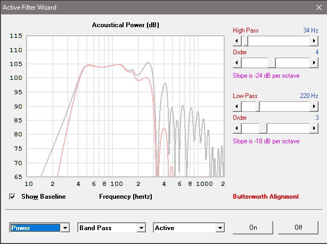Click the Low Pass frequency slider's right arrow
Viewport: 327px width, 244px height.
(x=314, y=107)
